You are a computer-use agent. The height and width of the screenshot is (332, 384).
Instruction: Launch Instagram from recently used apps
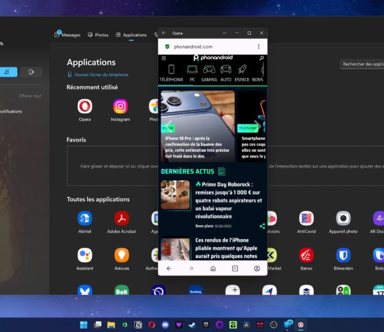point(120,106)
